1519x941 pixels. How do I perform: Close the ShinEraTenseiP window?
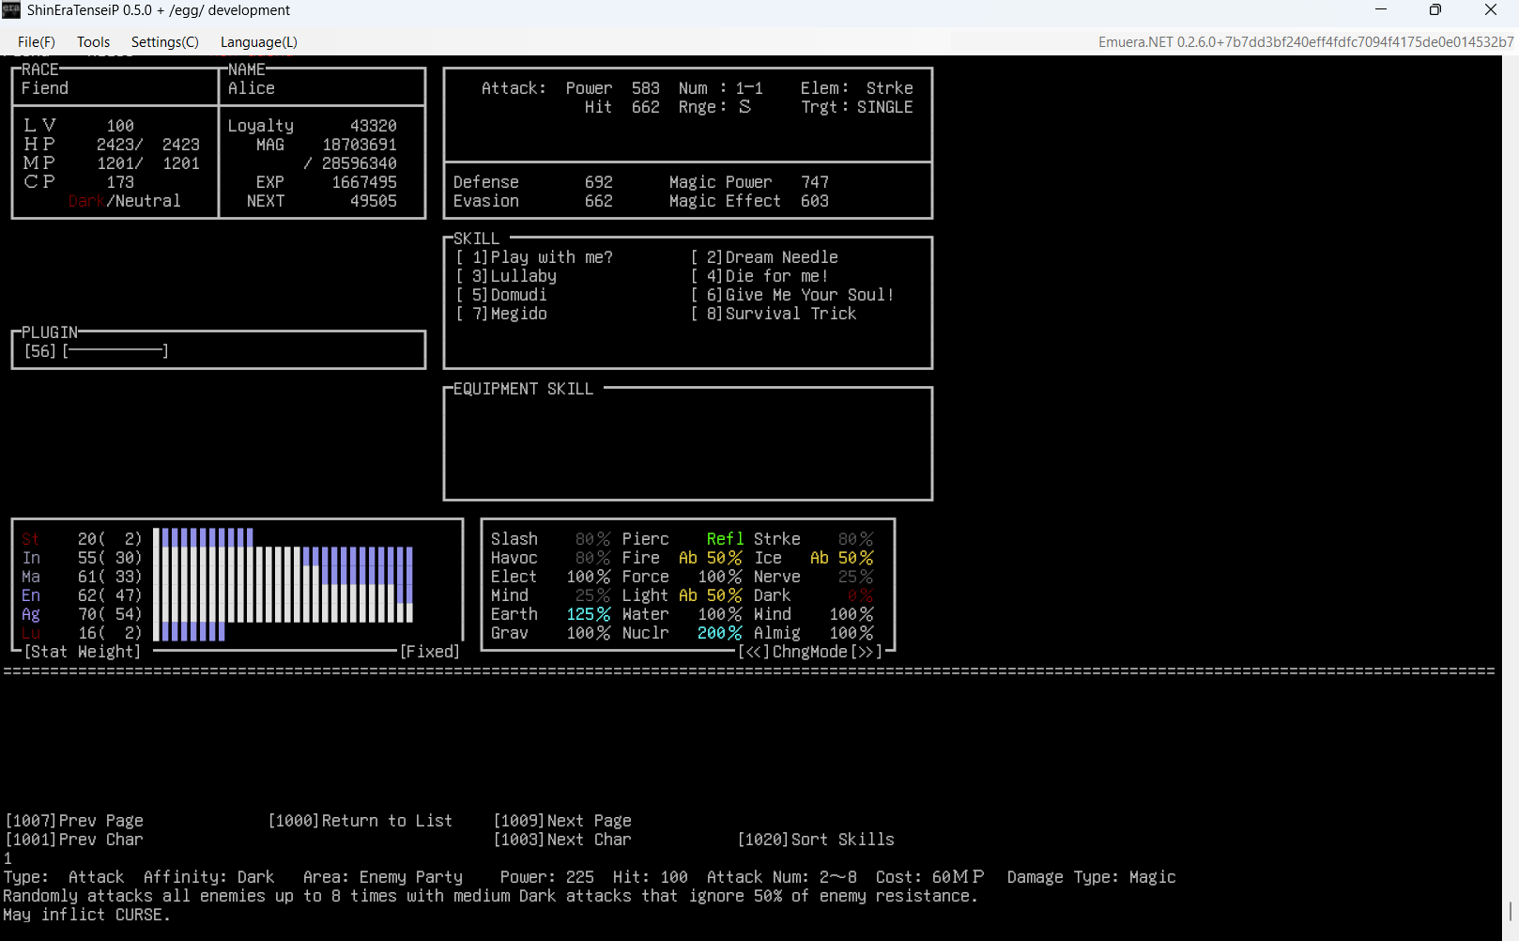coord(1491,10)
